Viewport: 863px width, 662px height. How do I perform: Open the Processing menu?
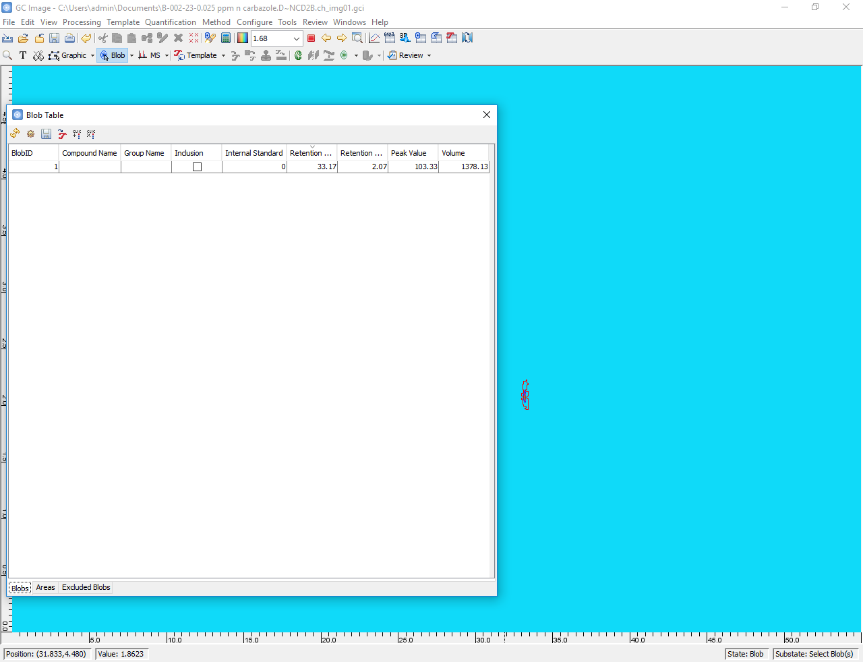point(82,22)
